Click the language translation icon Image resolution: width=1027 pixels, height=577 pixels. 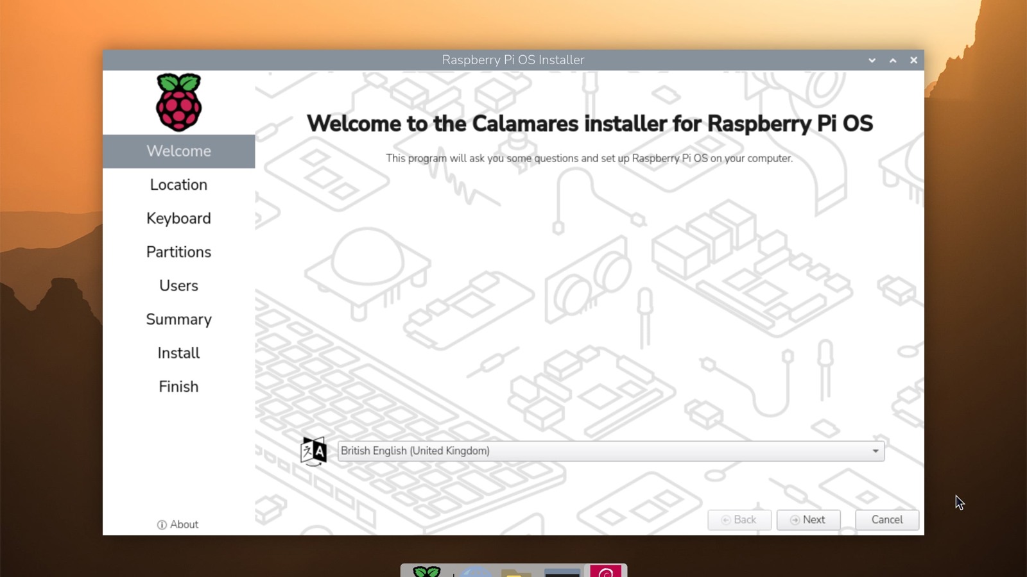click(x=313, y=451)
